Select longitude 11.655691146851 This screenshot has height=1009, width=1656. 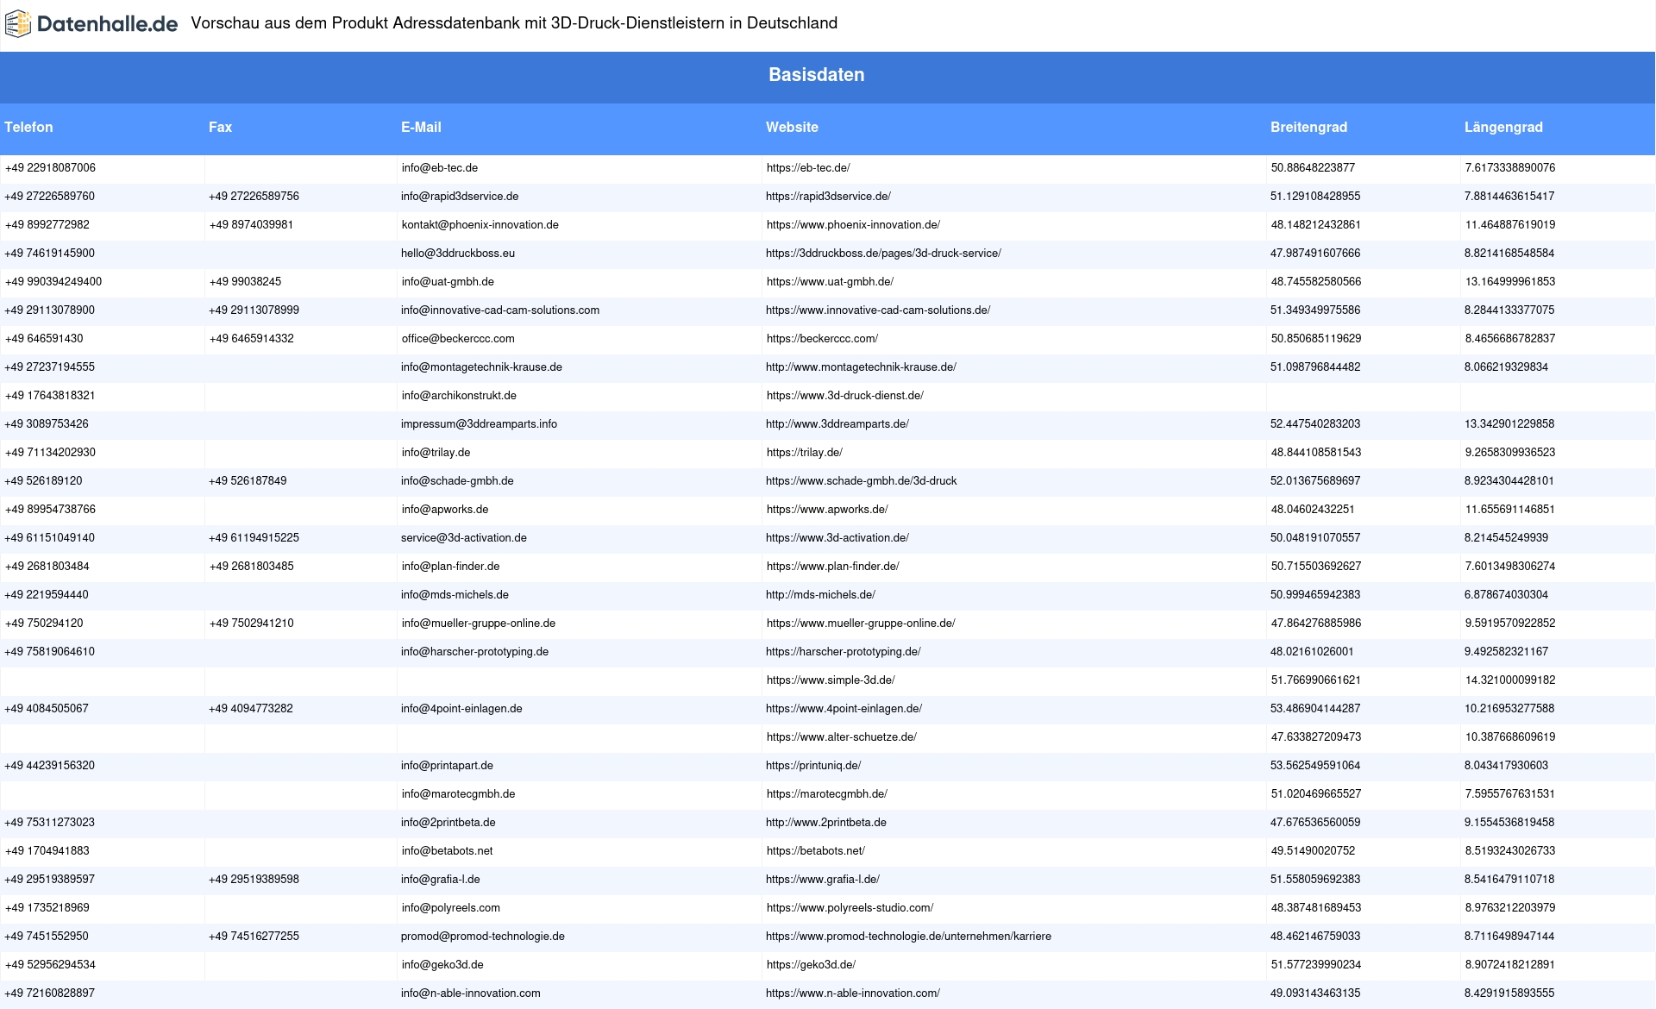[1510, 510]
